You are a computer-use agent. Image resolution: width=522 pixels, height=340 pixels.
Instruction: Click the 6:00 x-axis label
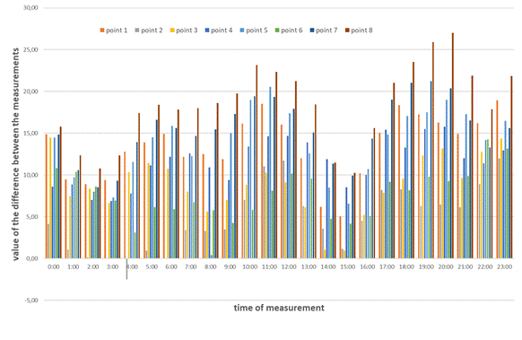[x=171, y=266]
